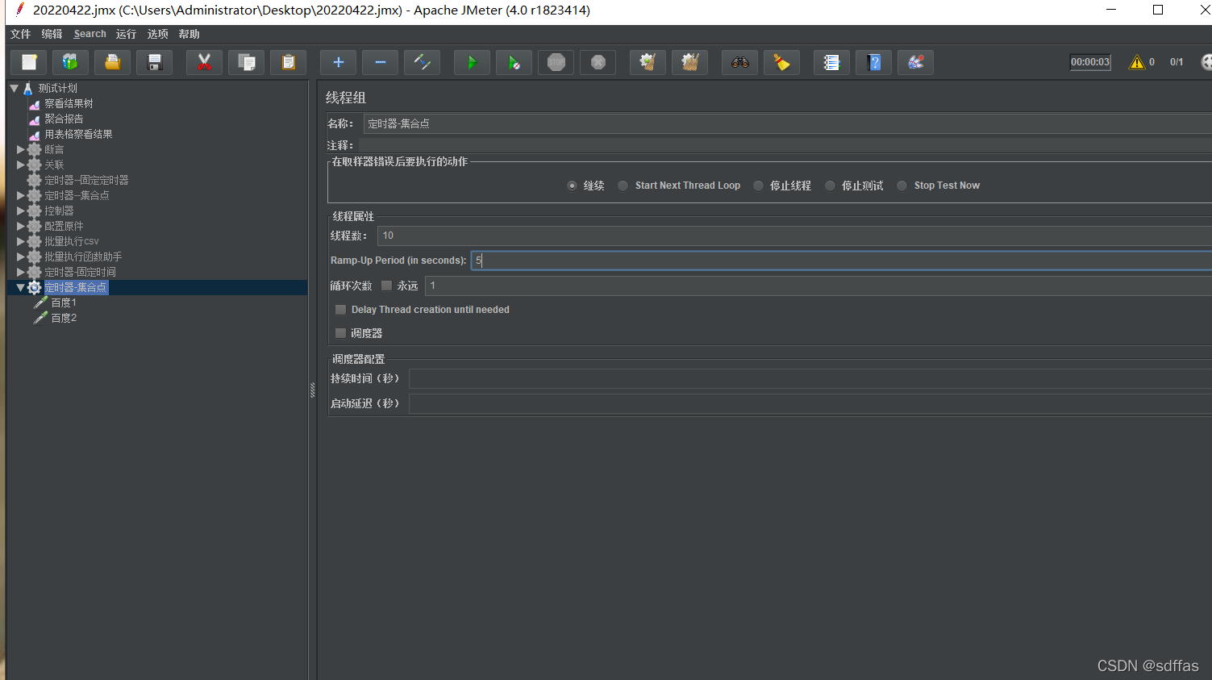The height and width of the screenshot is (680, 1212).
Task: Click the 持续时间（秒） field
Action: (810, 378)
